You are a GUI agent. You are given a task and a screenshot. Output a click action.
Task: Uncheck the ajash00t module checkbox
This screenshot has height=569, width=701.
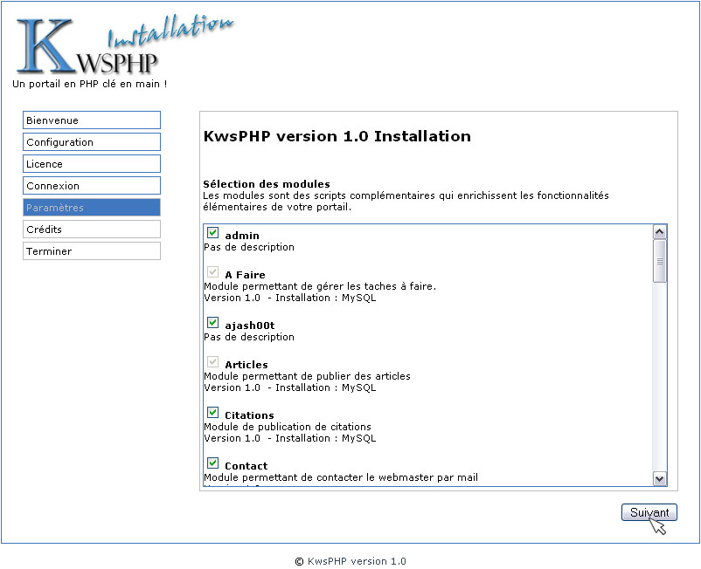[212, 322]
